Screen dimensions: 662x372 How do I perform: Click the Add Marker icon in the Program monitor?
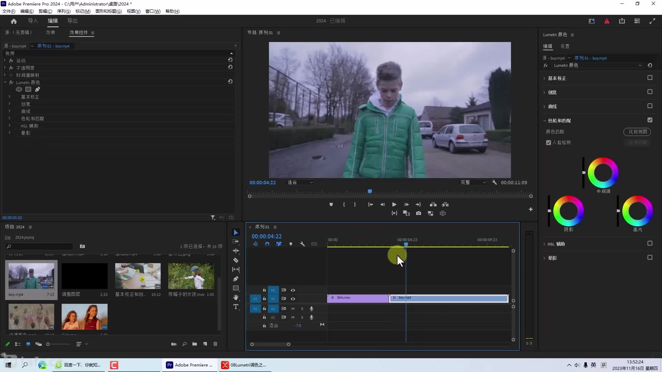tap(331, 205)
